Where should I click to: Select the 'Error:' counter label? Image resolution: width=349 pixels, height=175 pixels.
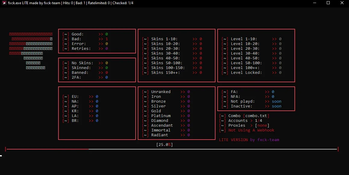(79, 44)
